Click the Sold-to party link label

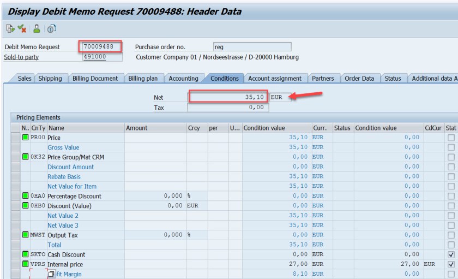[x=21, y=57]
